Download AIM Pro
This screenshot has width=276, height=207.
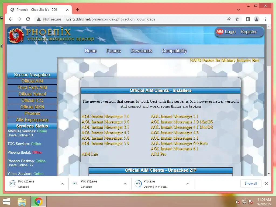(x=158, y=154)
